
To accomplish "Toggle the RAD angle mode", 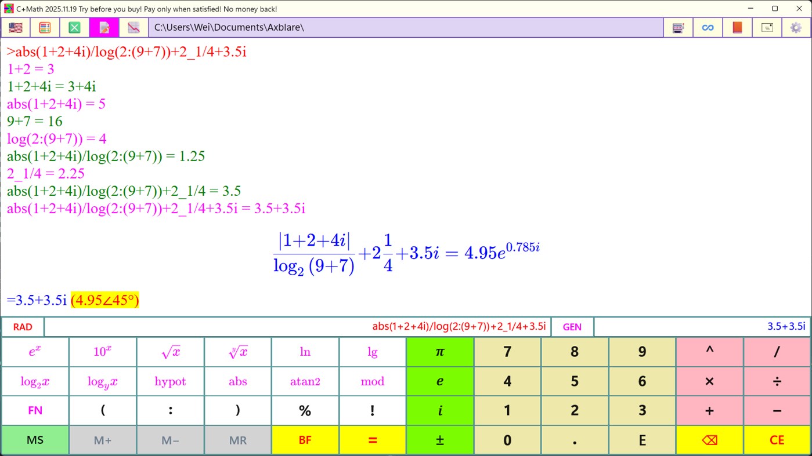I will [23, 326].
